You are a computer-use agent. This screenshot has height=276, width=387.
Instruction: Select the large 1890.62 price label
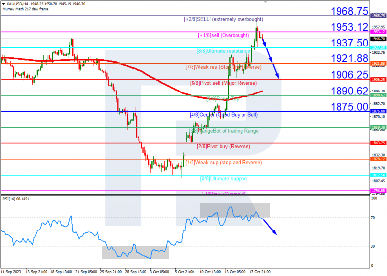pos(349,91)
